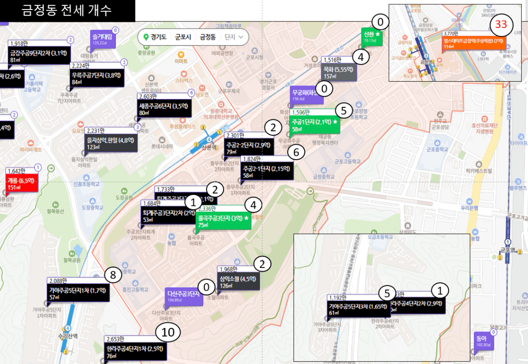The width and height of the screenshot is (528, 364).
Task: Click the 지샘병원 hospital icon
Action: (x=484, y=119)
